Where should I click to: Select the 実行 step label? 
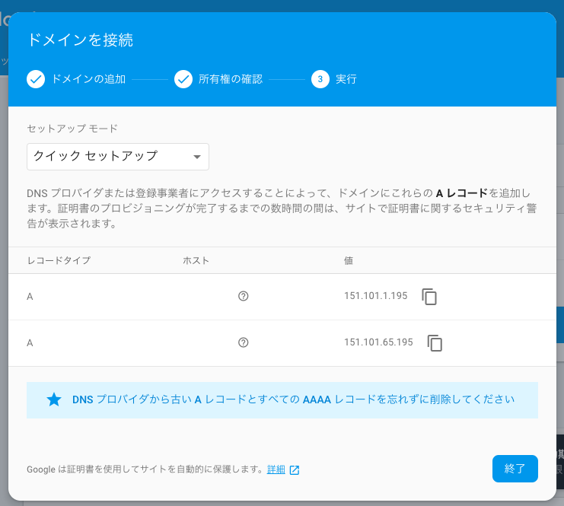346,79
